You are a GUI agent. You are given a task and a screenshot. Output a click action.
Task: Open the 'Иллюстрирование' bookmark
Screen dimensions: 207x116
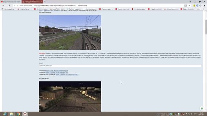coord(90,9)
